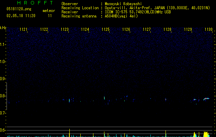This screenshot has height=137, width=216.
Task: Click the 0.9 kHz frequency label
Action: (x=3, y=79)
